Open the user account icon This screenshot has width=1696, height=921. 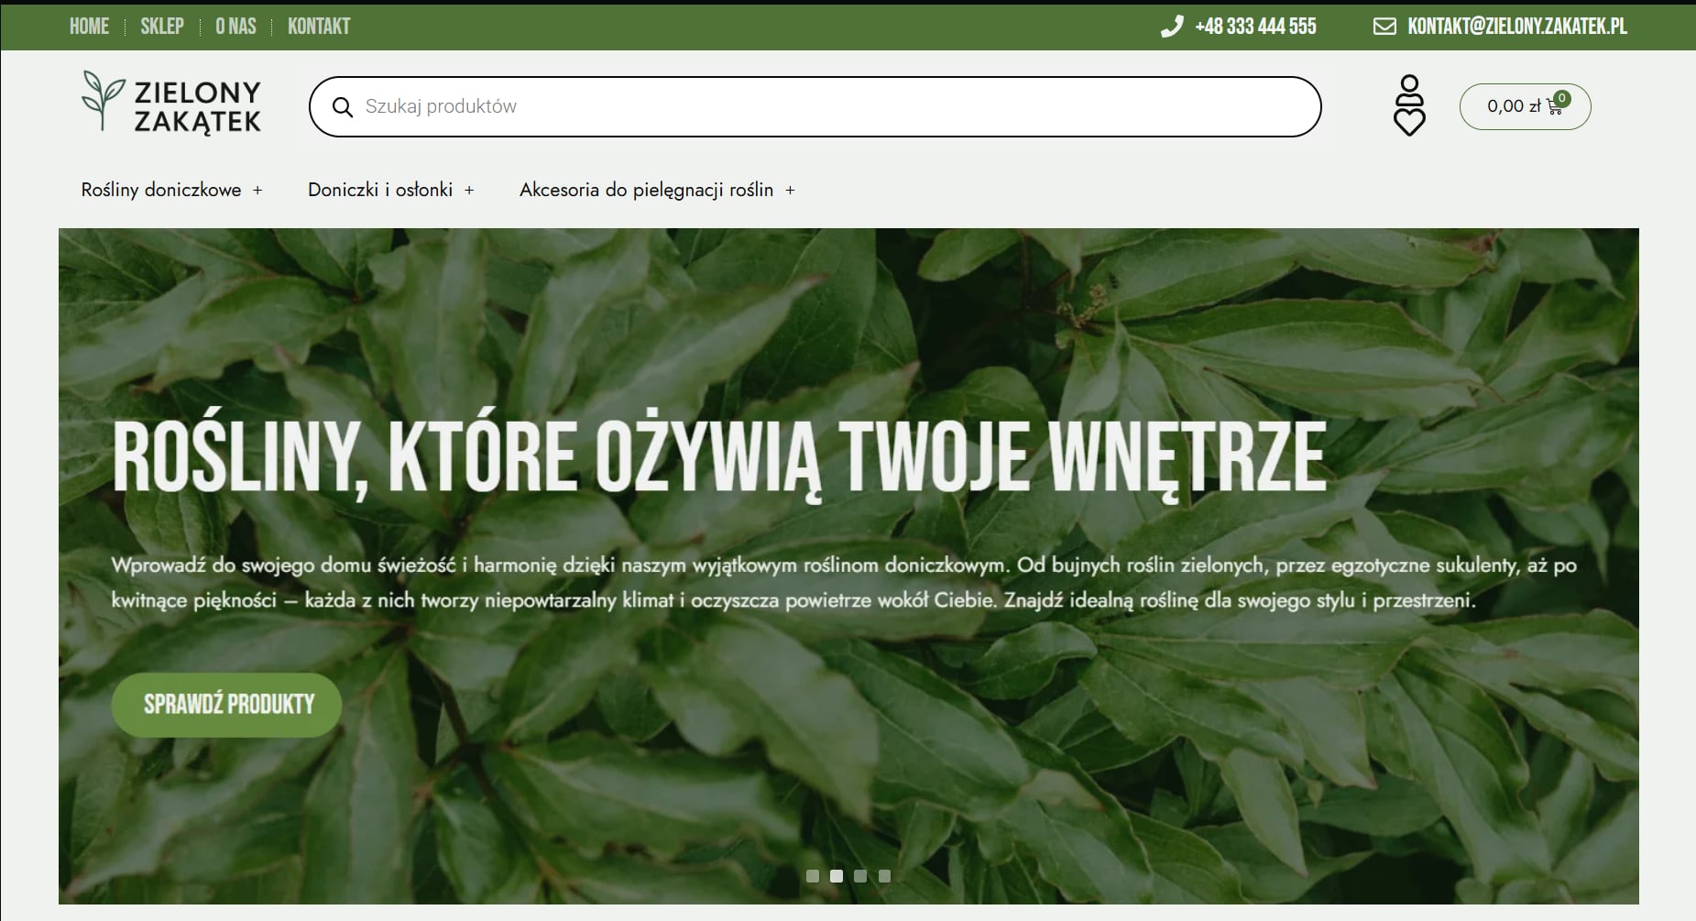click(x=1409, y=87)
